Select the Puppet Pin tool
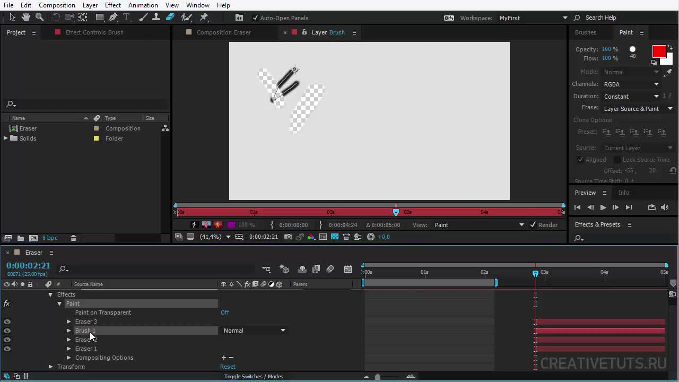This screenshot has height=382, width=679. [204, 18]
